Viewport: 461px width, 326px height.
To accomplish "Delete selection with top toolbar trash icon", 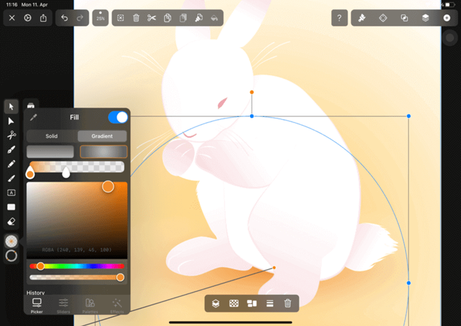I will point(136,18).
